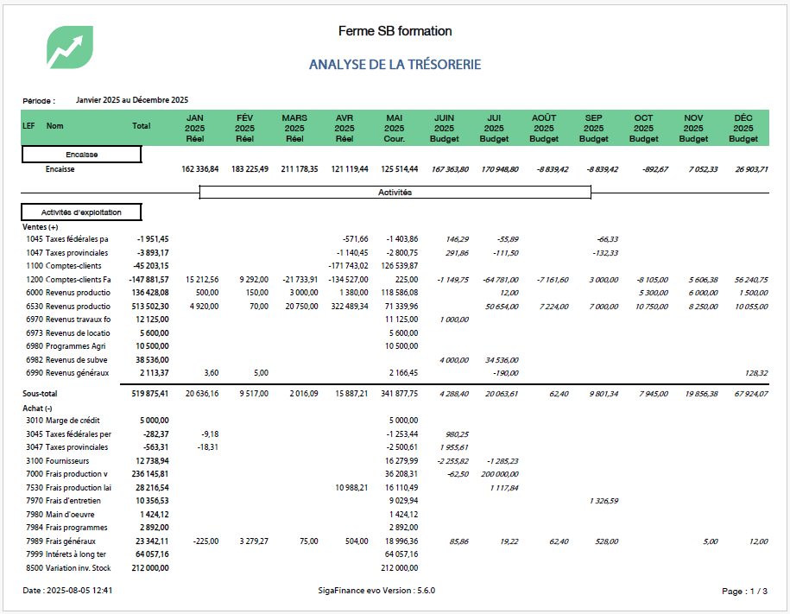Click the 'Ventes (+)' group label
The height and width of the screenshot is (614, 790).
tap(41, 227)
